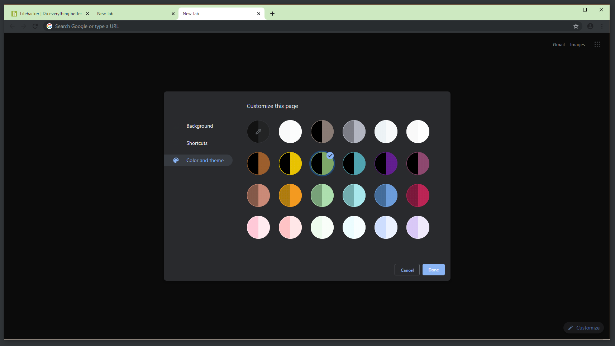Image resolution: width=615 pixels, height=346 pixels.
Task: Close the Lifehacker tab
Action: tap(87, 14)
